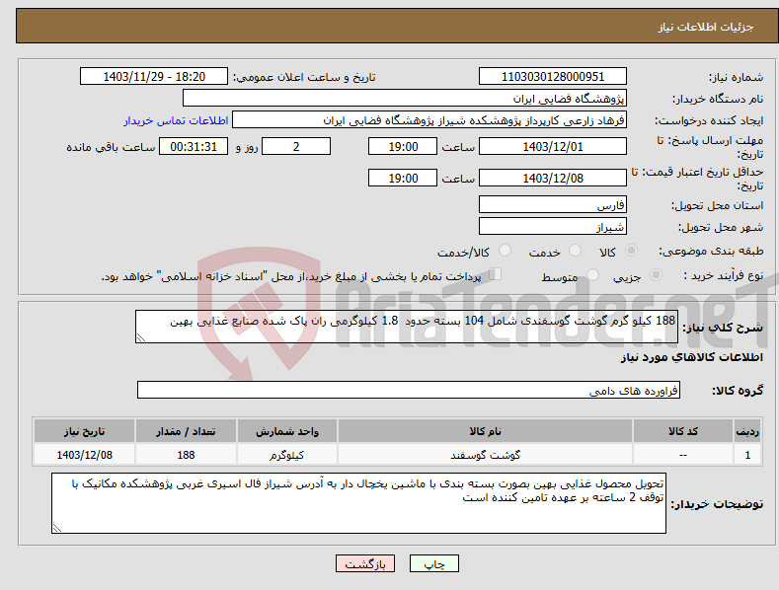The width and height of the screenshot is (779, 590).
Task: Click the چاپ print button
Action: click(x=433, y=563)
